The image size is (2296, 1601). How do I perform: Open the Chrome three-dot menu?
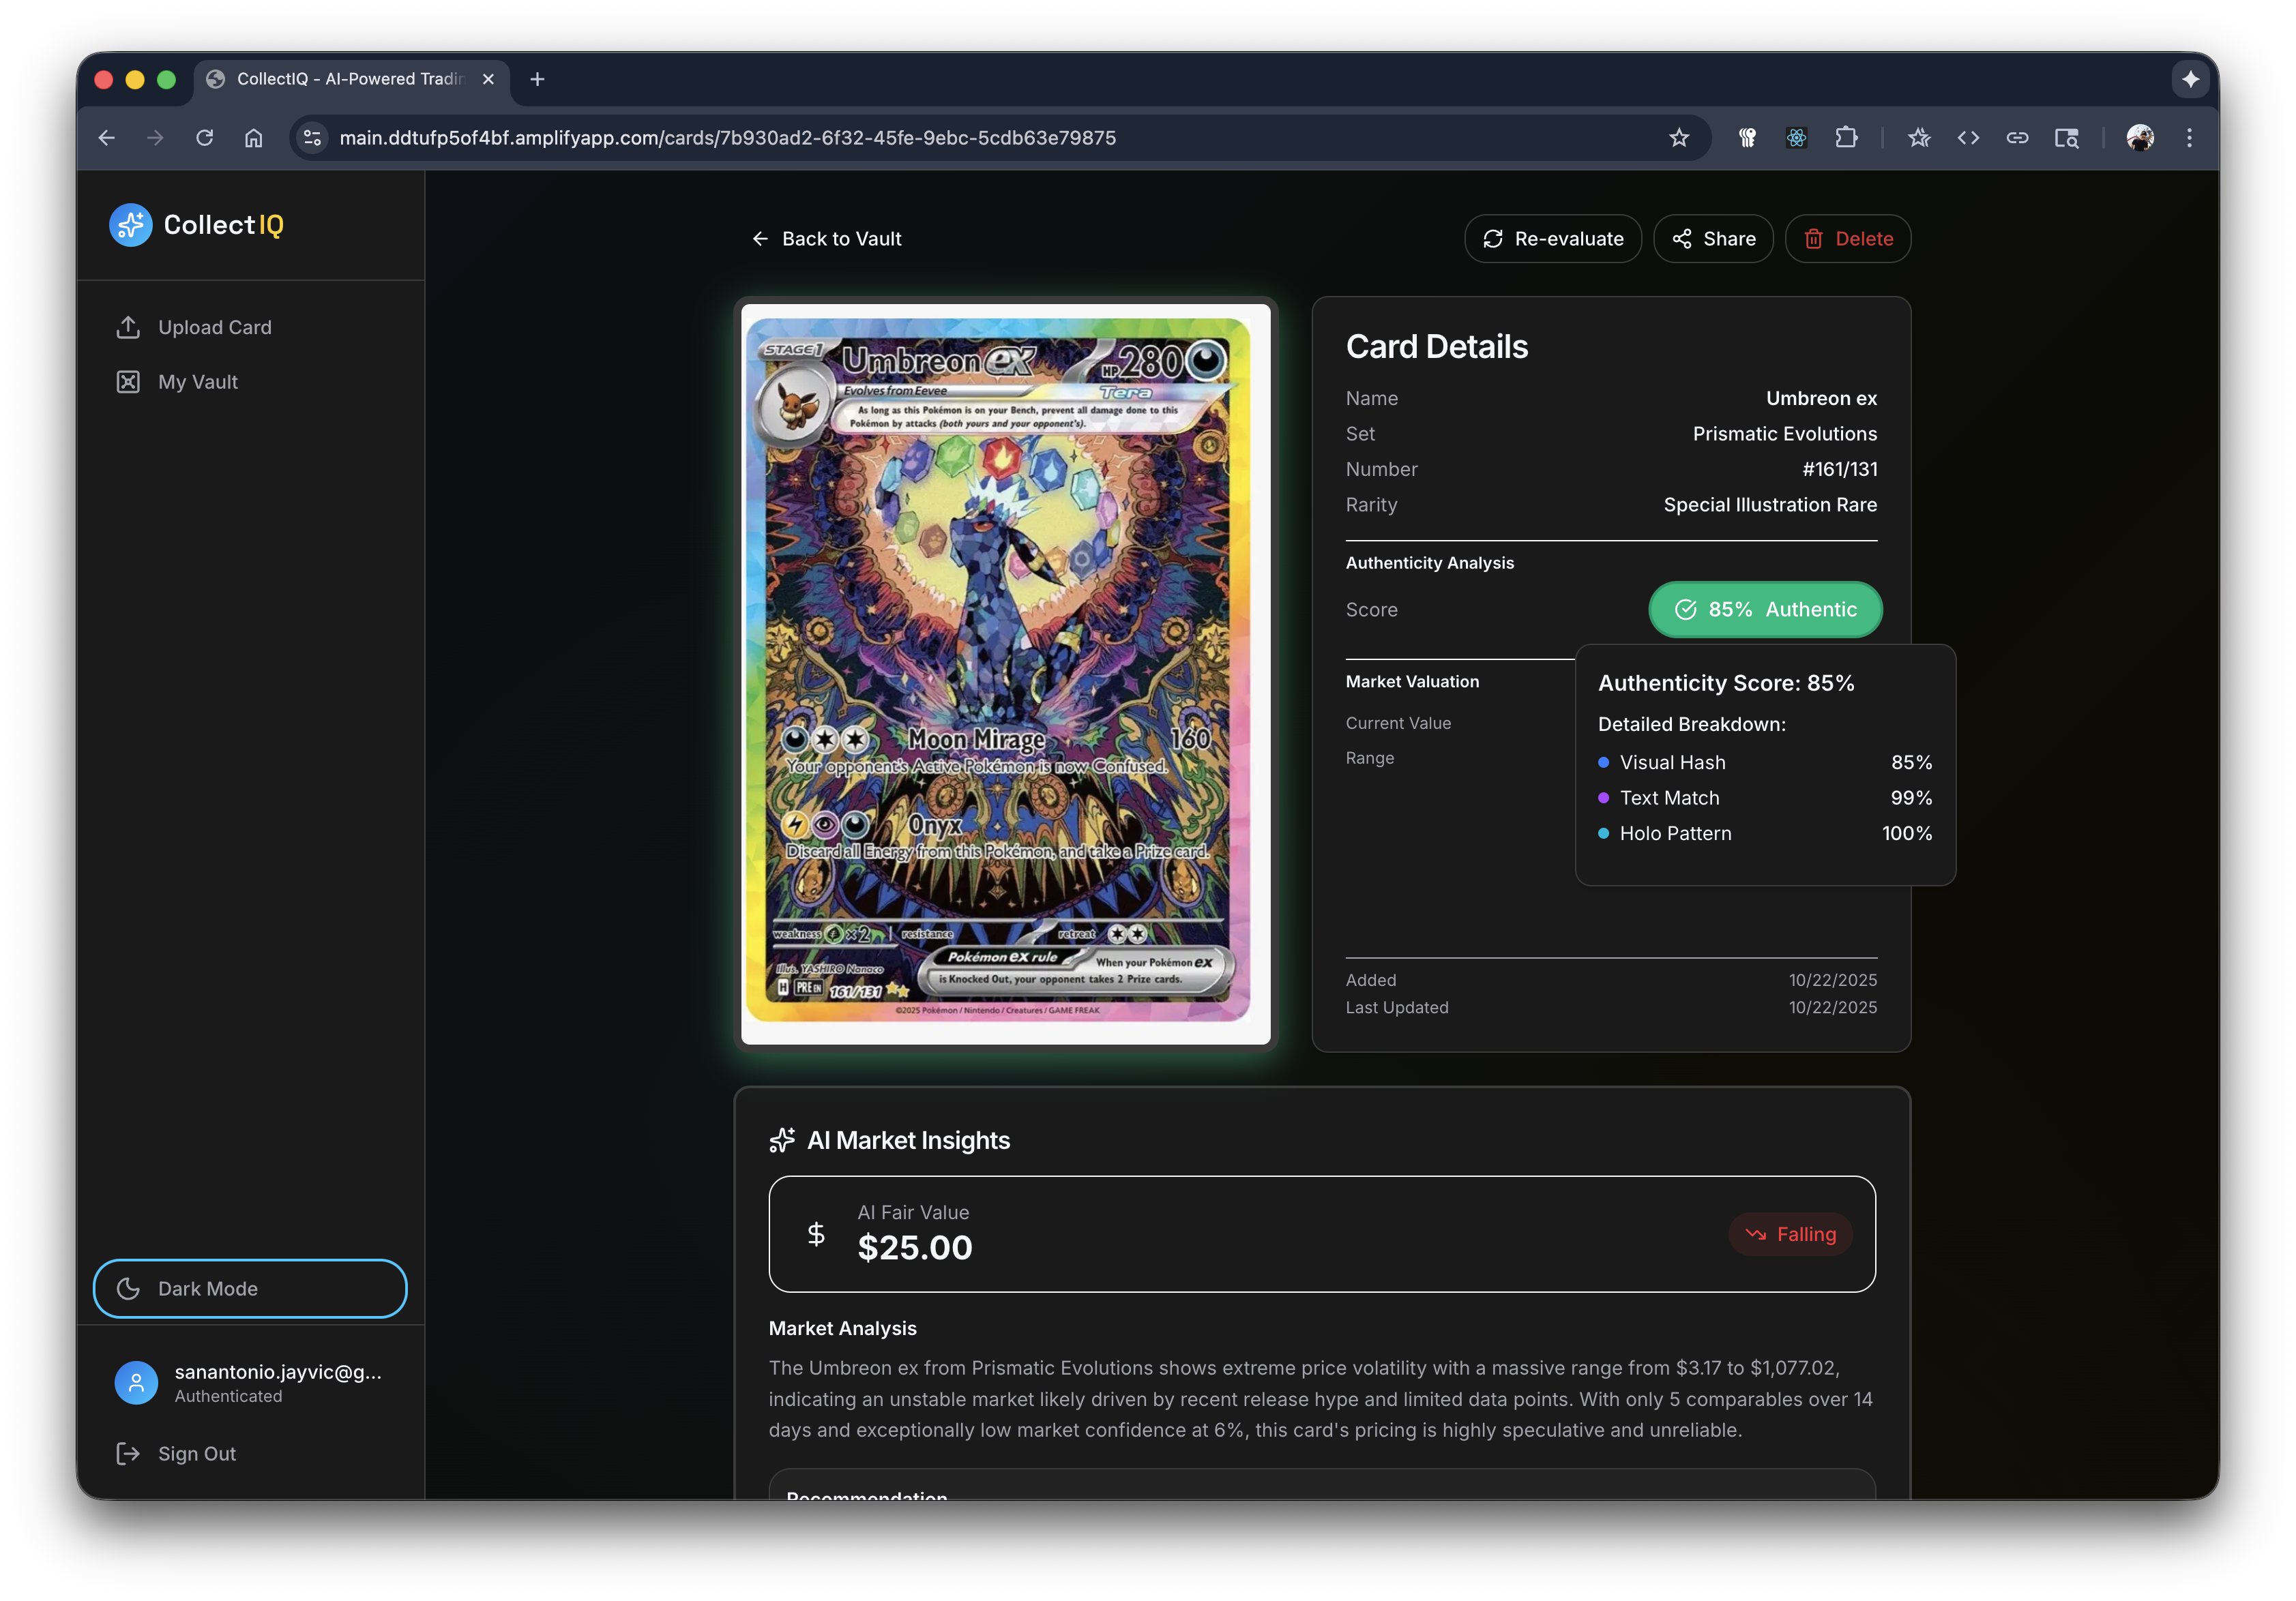(x=2189, y=138)
